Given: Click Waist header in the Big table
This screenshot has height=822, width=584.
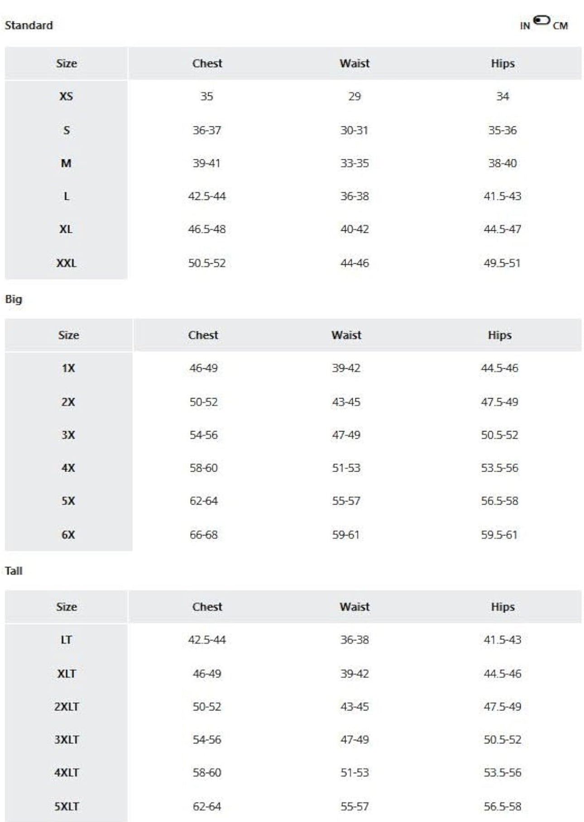Looking at the screenshot, I should [346, 335].
